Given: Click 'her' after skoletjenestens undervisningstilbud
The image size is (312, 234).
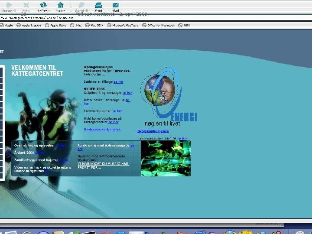Looking at the screenshot, I should point(47,171).
